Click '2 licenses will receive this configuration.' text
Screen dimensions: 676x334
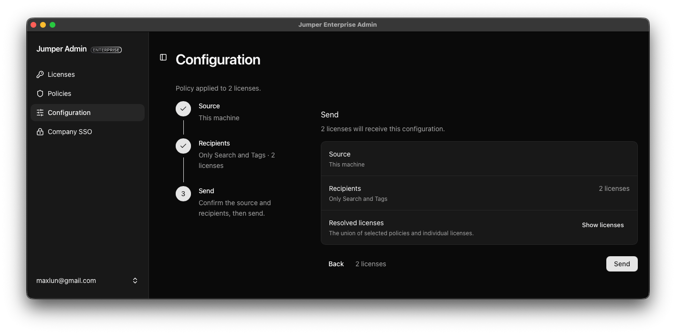[382, 129]
